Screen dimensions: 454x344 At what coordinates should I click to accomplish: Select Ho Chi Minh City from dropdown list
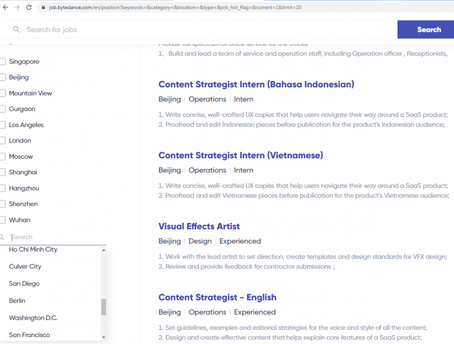tap(33, 250)
